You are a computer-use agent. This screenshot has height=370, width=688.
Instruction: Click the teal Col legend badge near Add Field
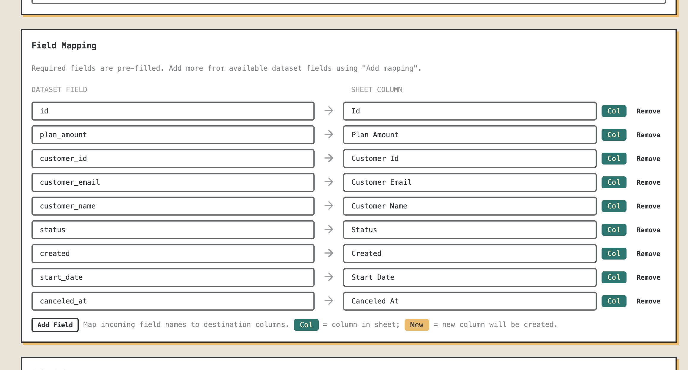coord(306,325)
